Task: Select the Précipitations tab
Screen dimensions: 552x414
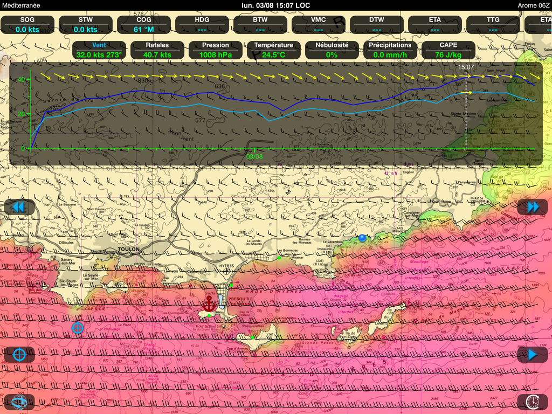Action: (390, 50)
